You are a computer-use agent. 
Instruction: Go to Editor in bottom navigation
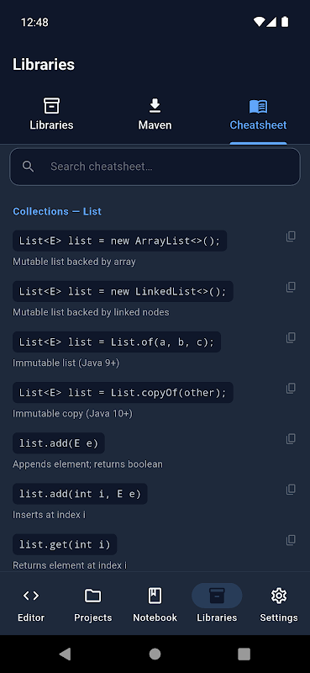pyautogui.click(x=31, y=605)
